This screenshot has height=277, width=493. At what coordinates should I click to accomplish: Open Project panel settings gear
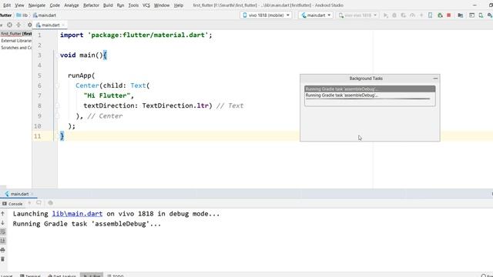click(x=29, y=25)
